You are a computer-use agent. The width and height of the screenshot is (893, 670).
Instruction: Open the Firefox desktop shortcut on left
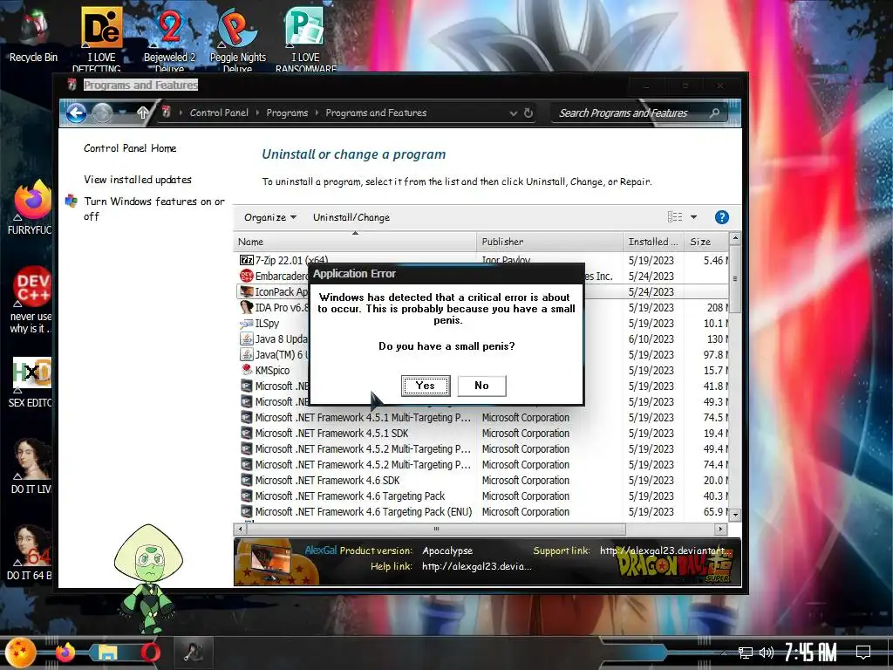[x=31, y=208]
